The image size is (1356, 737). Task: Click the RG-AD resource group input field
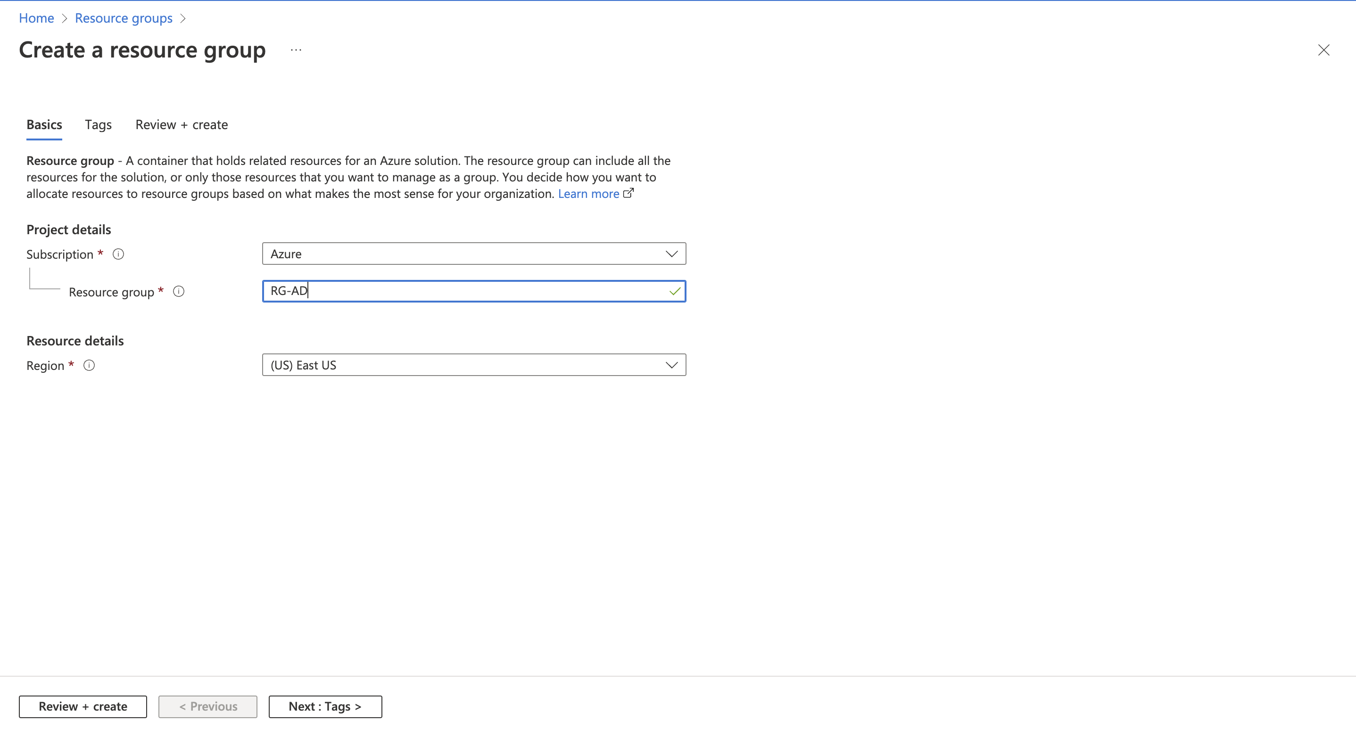pos(474,290)
